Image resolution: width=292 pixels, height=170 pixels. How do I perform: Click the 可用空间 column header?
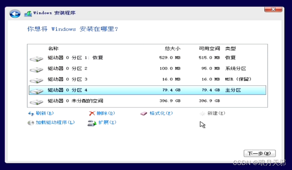(209, 49)
